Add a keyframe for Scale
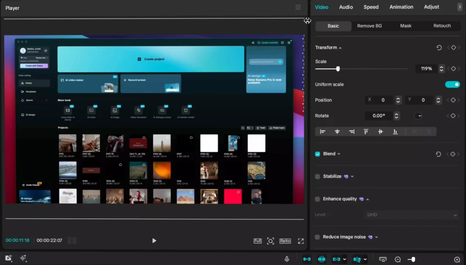This screenshot has width=466, height=265. tap(453, 69)
